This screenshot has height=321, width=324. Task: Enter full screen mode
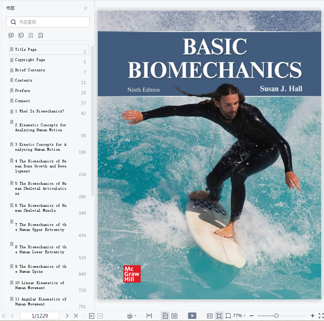[x=321, y=316]
